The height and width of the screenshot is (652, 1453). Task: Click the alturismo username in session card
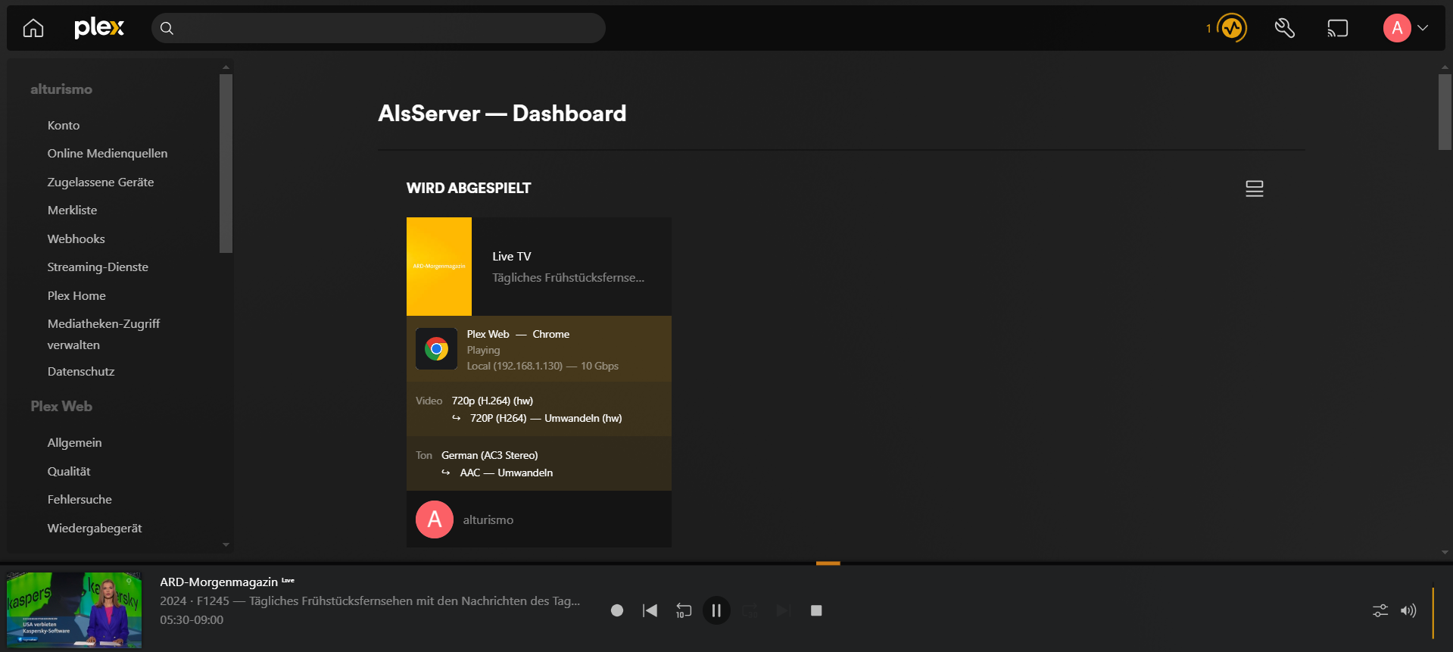[x=488, y=519]
